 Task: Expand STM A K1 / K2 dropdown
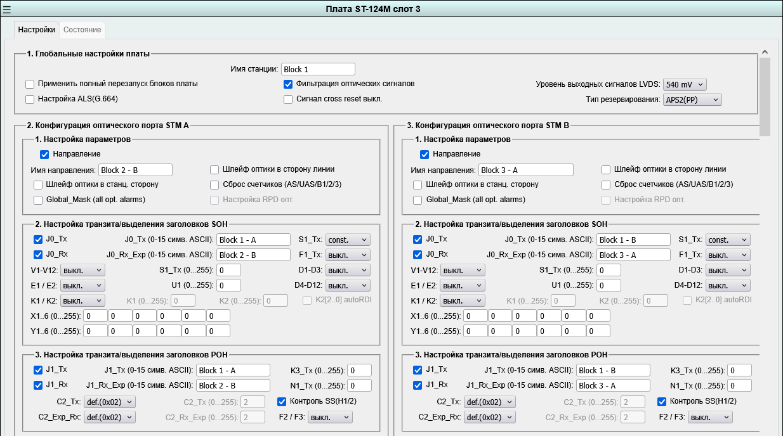tap(82, 300)
